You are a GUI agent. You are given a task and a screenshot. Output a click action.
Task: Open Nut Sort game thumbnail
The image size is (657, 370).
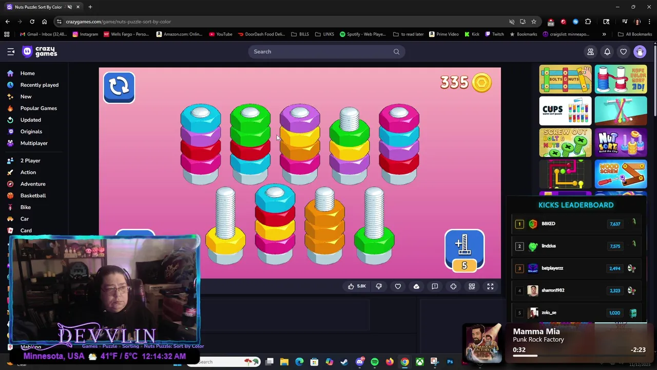[621, 143]
